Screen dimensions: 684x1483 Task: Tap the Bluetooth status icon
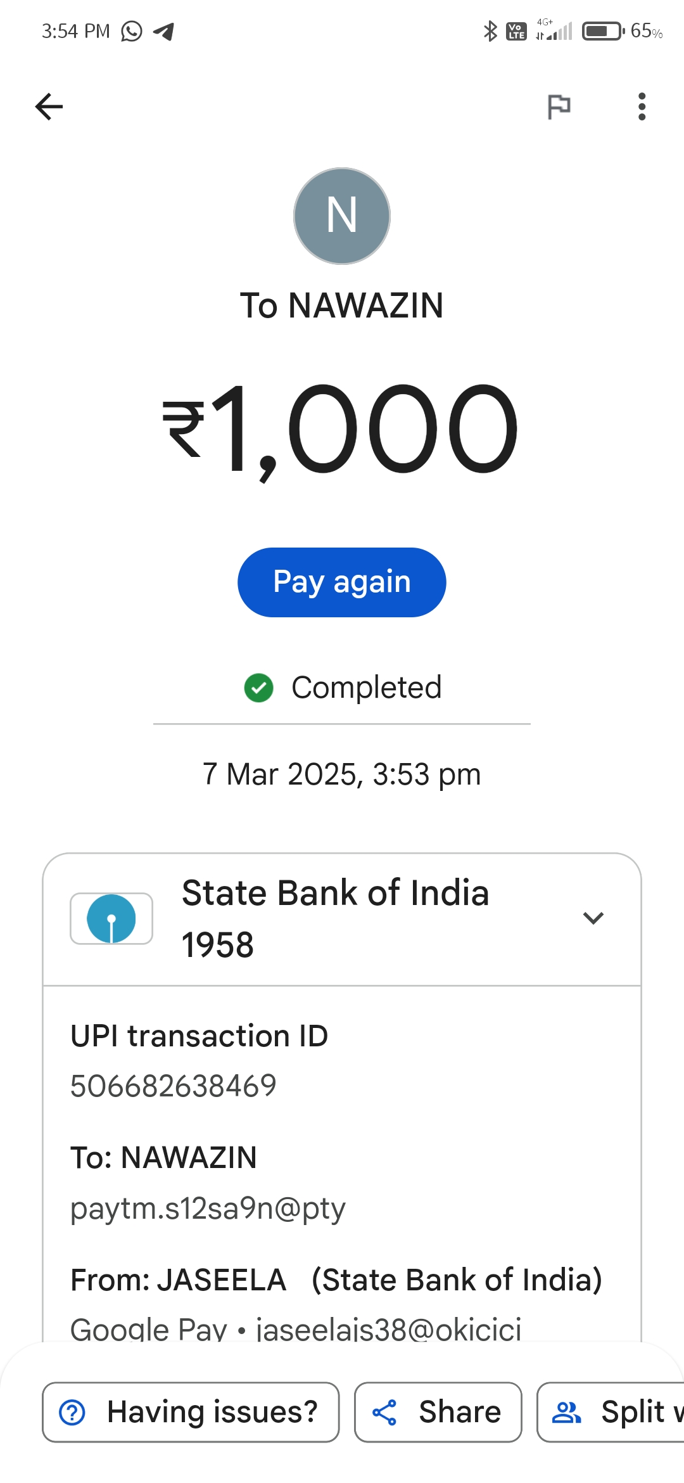click(490, 31)
